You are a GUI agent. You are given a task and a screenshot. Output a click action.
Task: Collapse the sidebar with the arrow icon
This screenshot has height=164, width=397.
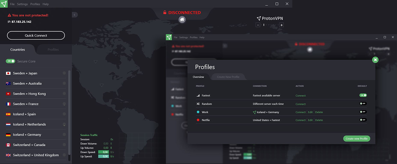pos(74,15)
